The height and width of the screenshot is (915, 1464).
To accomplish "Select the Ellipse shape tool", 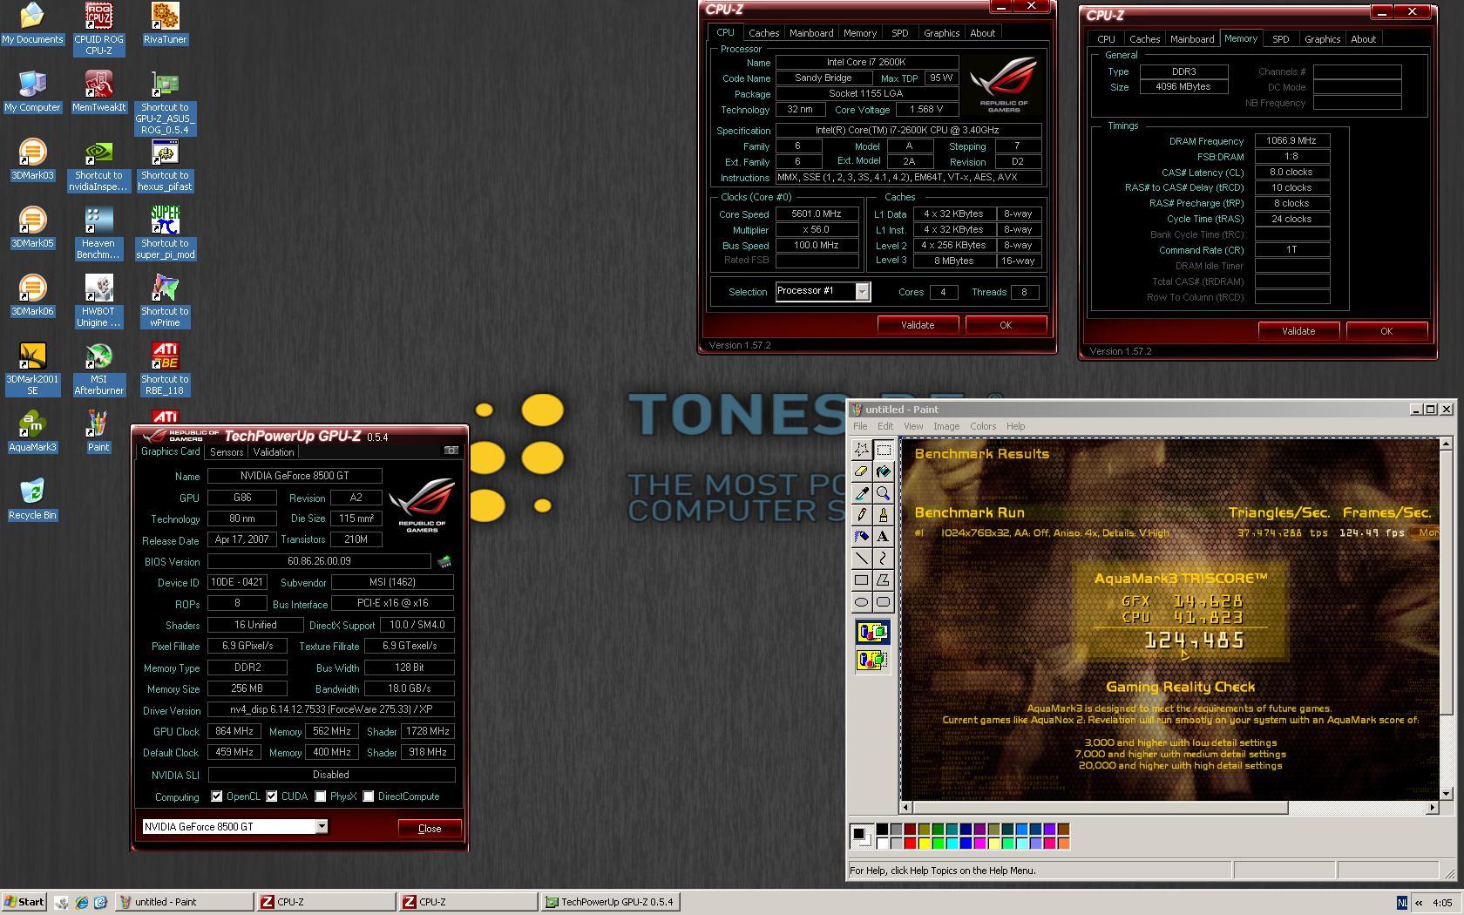I will [x=861, y=602].
